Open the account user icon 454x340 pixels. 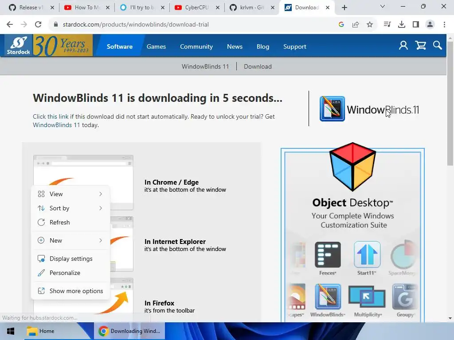[x=403, y=46]
